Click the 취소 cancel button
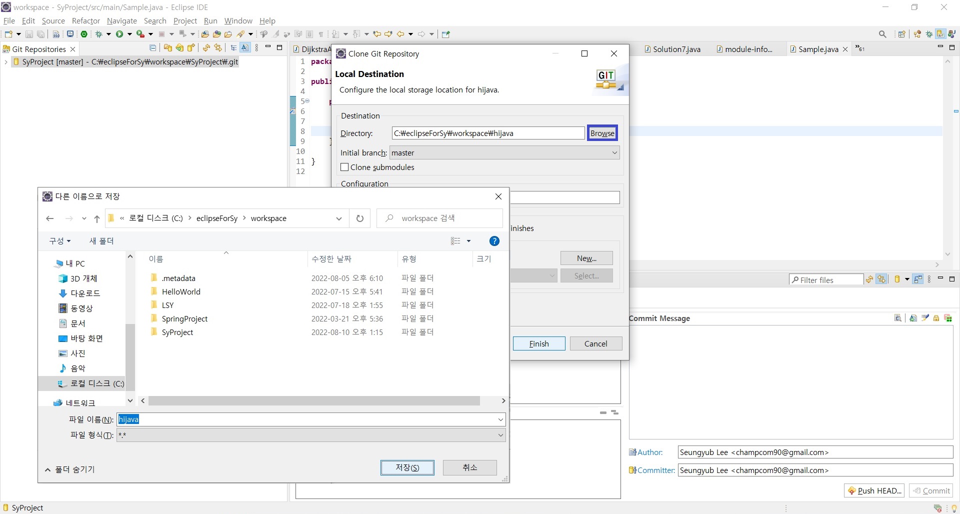Screen dimensions: 960x514 click(x=469, y=467)
